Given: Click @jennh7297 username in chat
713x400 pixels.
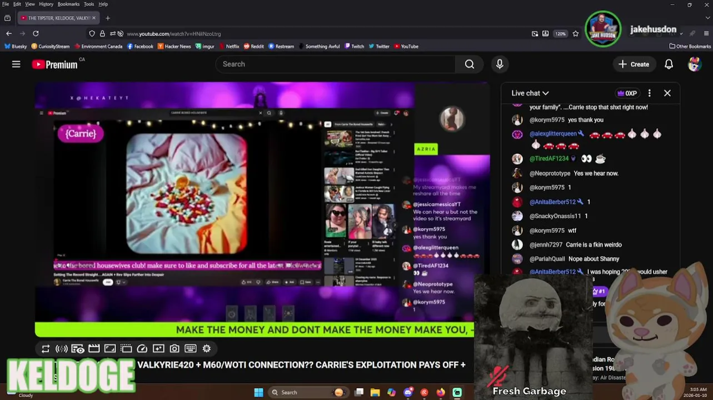Looking at the screenshot, I should pyautogui.click(x=546, y=245).
